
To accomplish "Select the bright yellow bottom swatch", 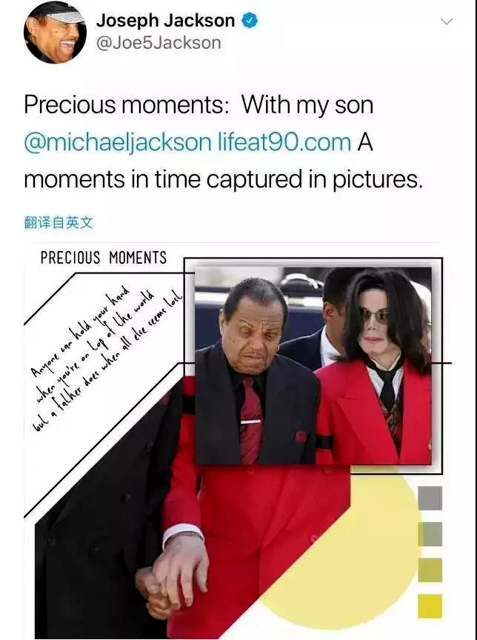I will pyautogui.click(x=430, y=606).
